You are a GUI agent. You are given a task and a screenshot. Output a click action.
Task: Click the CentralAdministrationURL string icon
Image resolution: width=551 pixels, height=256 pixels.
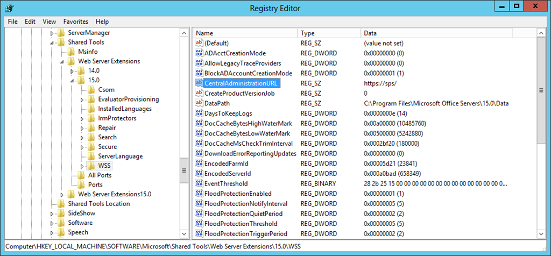[x=199, y=83]
